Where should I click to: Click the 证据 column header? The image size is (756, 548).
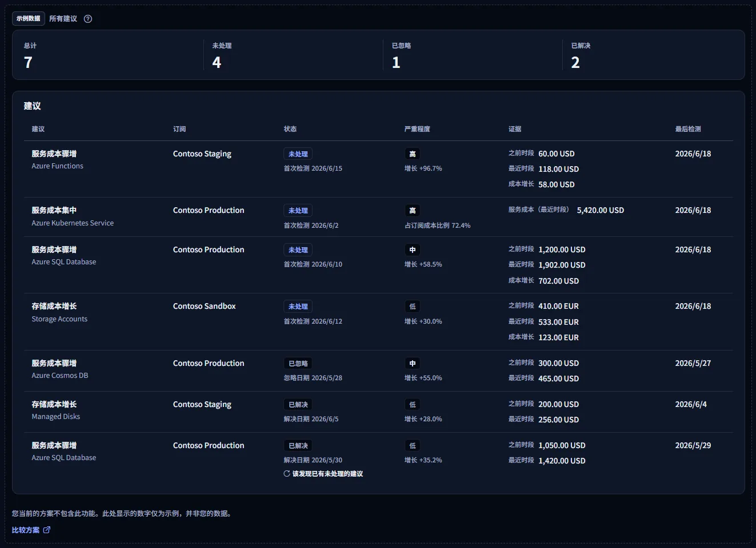point(515,129)
